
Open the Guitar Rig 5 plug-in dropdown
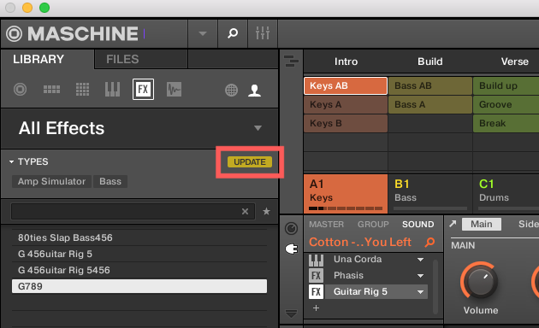(420, 292)
